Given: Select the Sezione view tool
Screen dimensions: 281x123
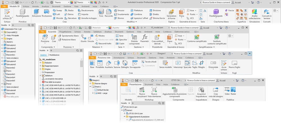Looking at the screenshot, I should 117,64.
